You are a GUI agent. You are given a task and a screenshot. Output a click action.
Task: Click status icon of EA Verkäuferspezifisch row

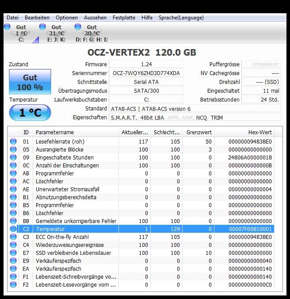click(13, 269)
